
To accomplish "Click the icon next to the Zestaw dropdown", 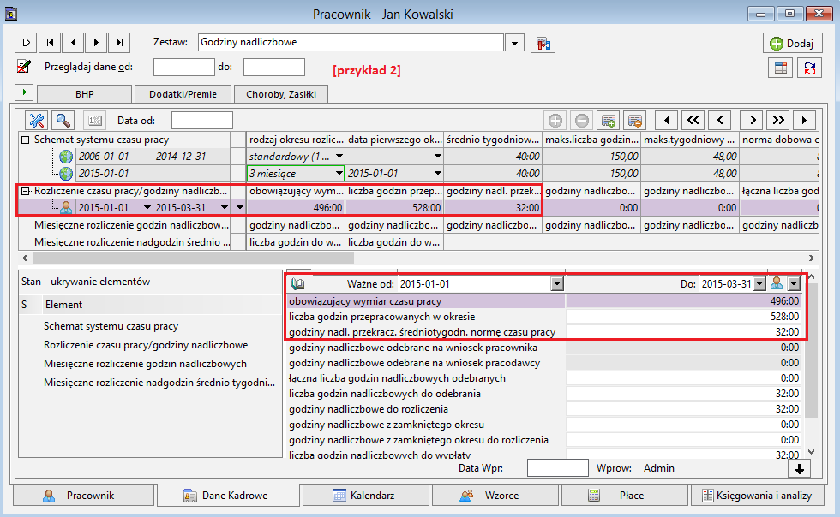I will (x=543, y=43).
